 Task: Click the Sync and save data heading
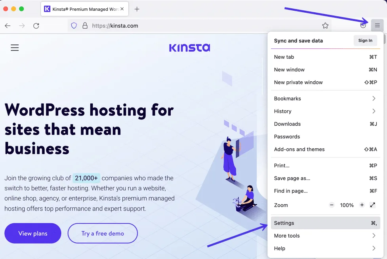(298, 41)
